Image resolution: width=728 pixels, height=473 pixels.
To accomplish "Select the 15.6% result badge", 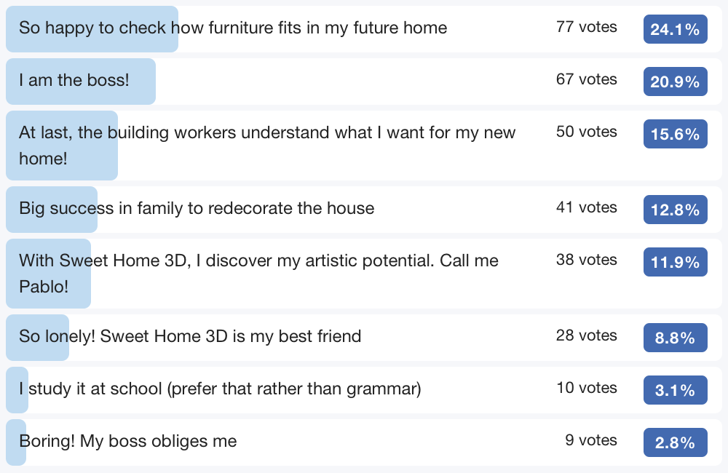I will click(675, 134).
